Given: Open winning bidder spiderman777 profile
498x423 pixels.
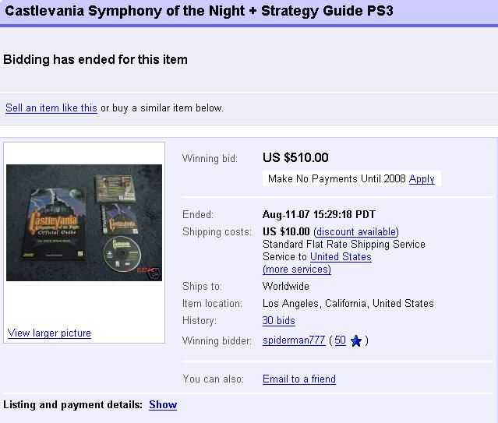Looking at the screenshot, I should coord(295,340).
